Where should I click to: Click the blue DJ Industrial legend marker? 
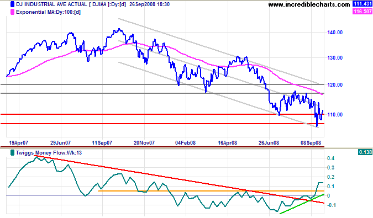12,4
